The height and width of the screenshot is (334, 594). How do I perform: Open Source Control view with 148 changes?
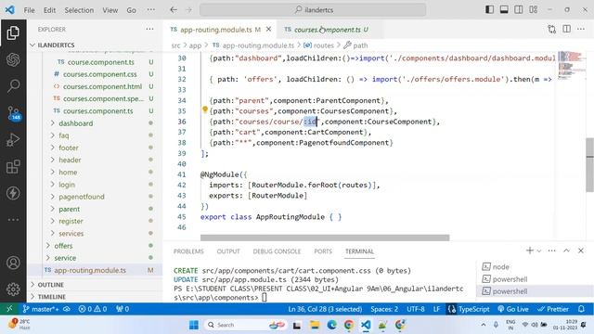coord(13,113)
